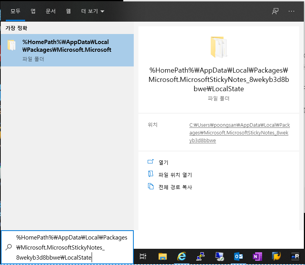
Task: Click 열기 to open the folder
Action: 164,162
